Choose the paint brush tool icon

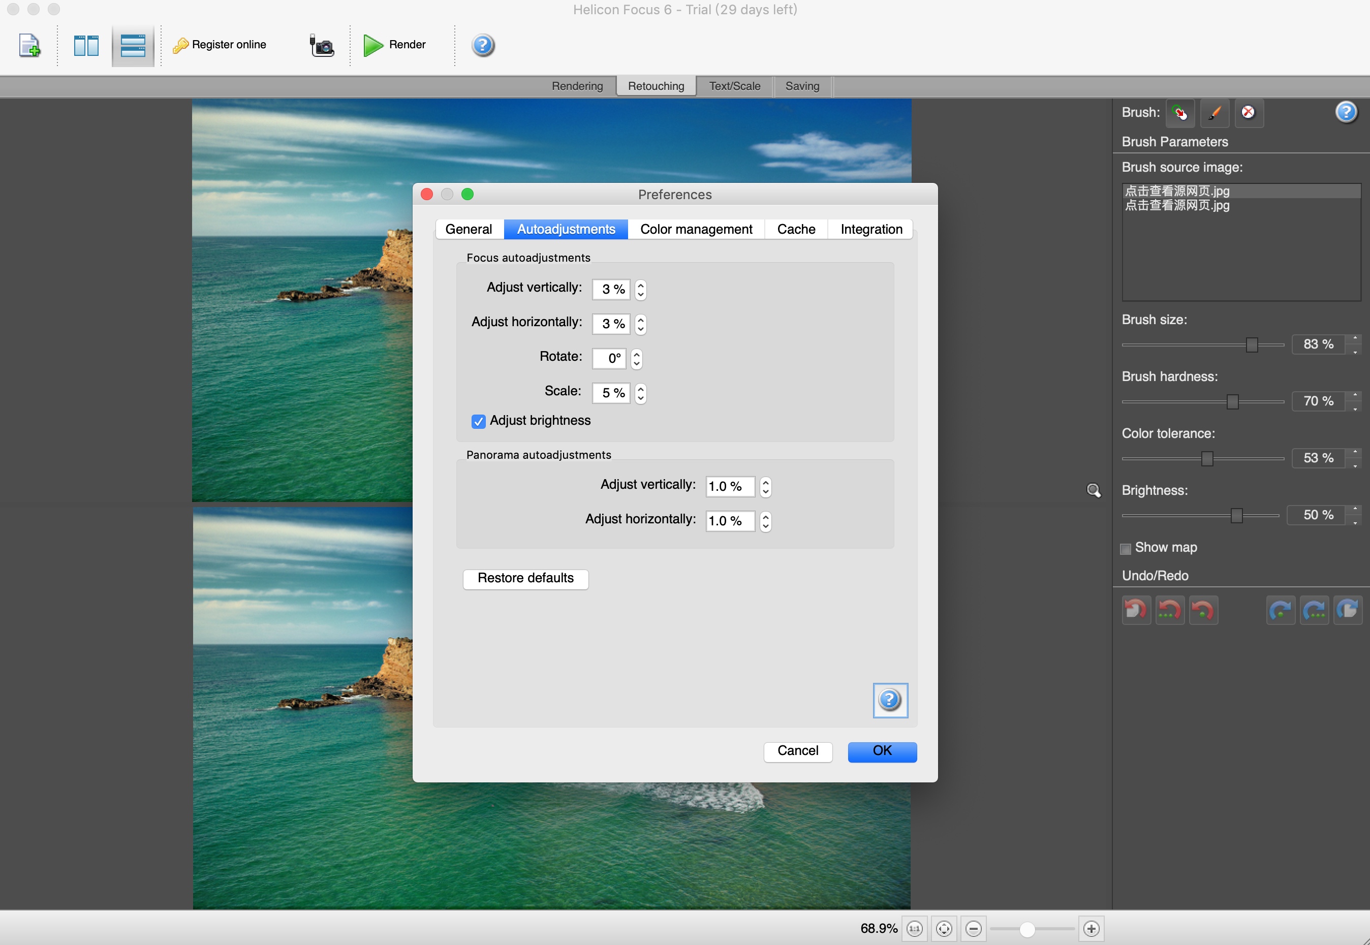pyautogui.click(x=1215, y=112)
